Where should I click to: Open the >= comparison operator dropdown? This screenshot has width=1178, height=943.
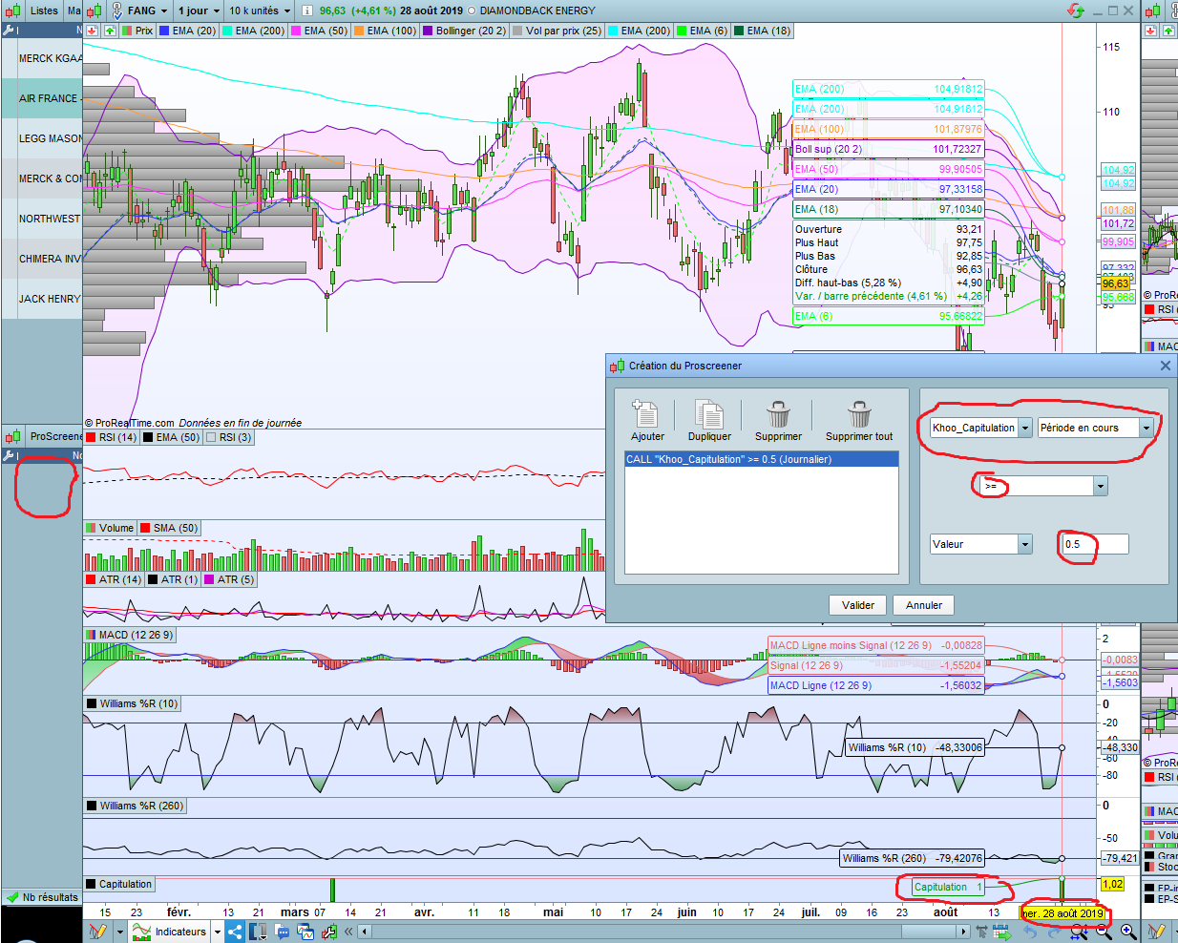(1101, 486)
